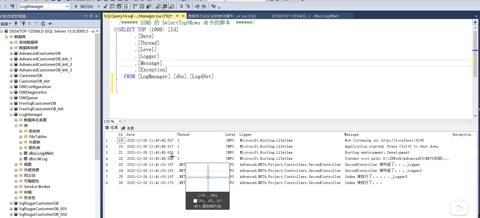
Task: Comment out the selected lines icon
Action: point(181,6)
